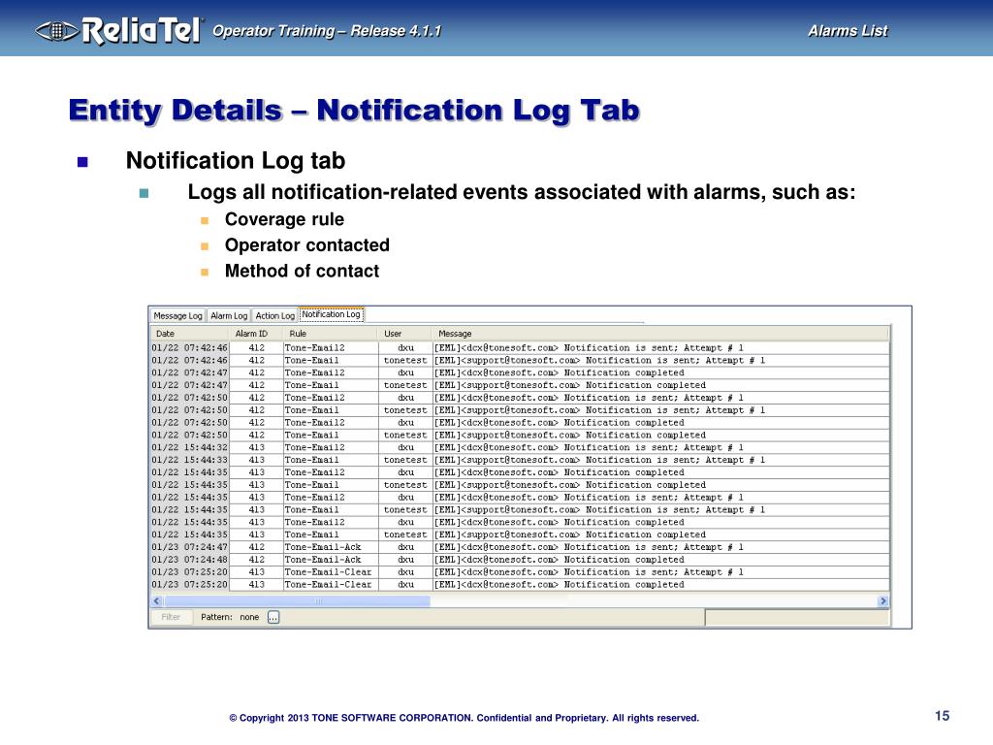
Task: Sort by the Date column header
Action: tap(189, 334)
